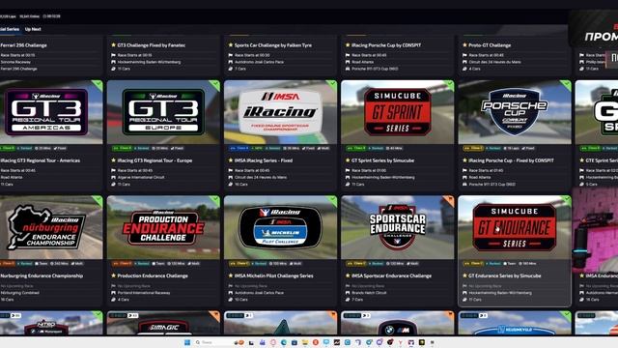This screenshot has height=348, width=618.
Task: Open Simucube GT Sprint Series thumbnail
Action: (398, 112)
